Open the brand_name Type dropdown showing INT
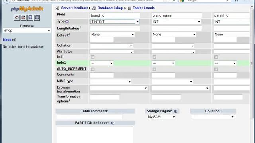 (x=177, y=22)
